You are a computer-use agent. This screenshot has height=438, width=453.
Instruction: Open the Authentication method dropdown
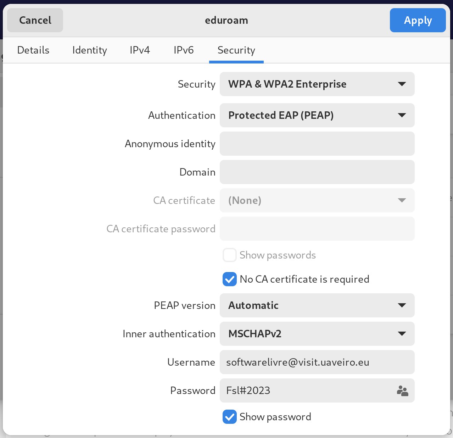(x=317, y=115)
